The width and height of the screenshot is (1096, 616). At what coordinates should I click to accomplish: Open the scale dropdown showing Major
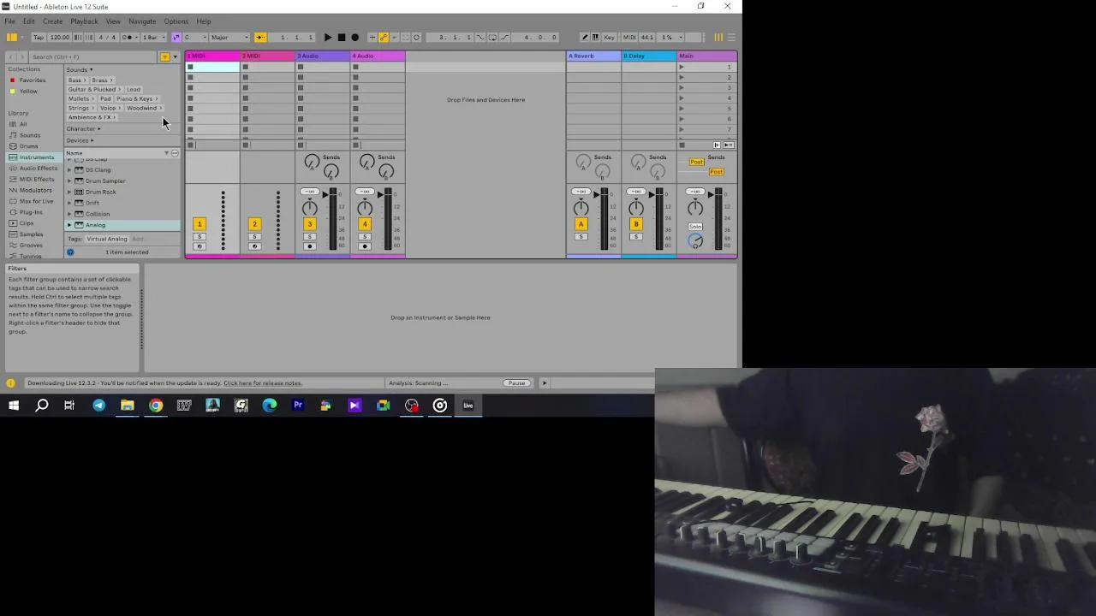[x=229, y=38]
